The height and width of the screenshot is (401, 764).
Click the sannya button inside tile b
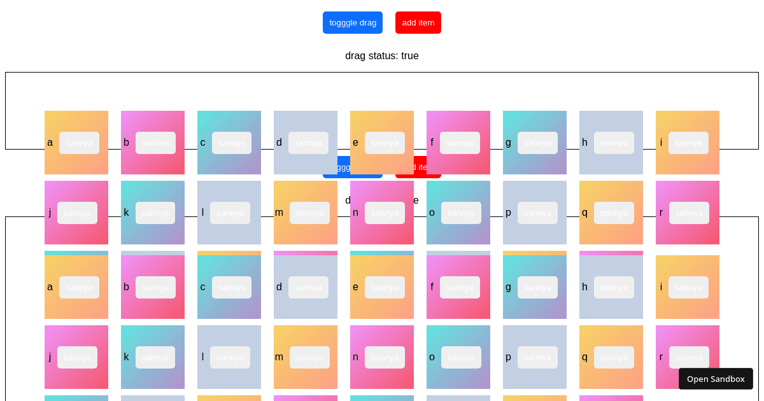(x=155, y=143)
